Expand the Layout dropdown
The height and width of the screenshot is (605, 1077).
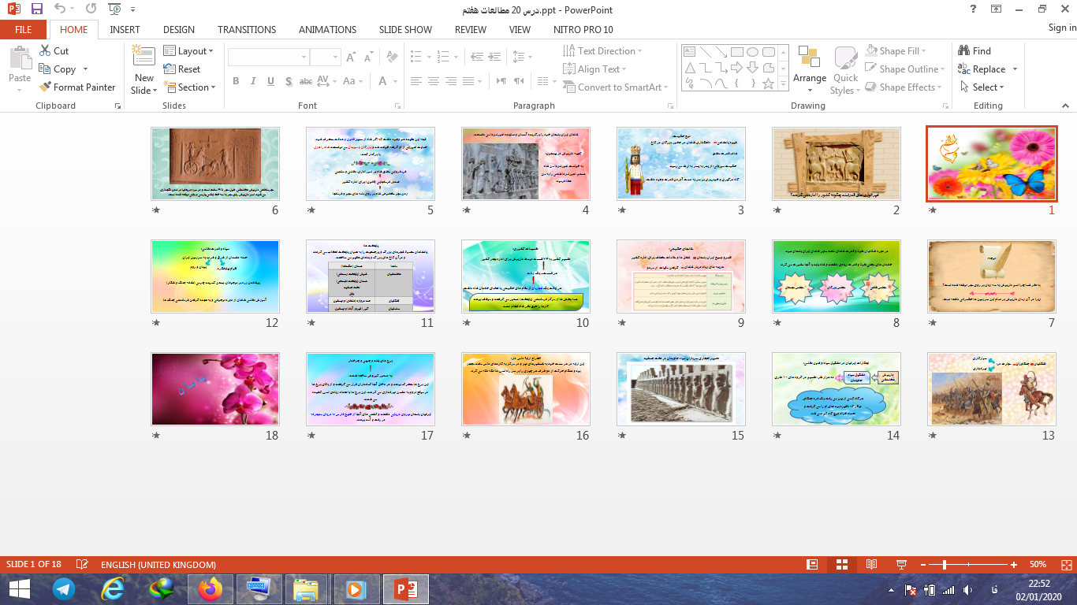[189, 51]
